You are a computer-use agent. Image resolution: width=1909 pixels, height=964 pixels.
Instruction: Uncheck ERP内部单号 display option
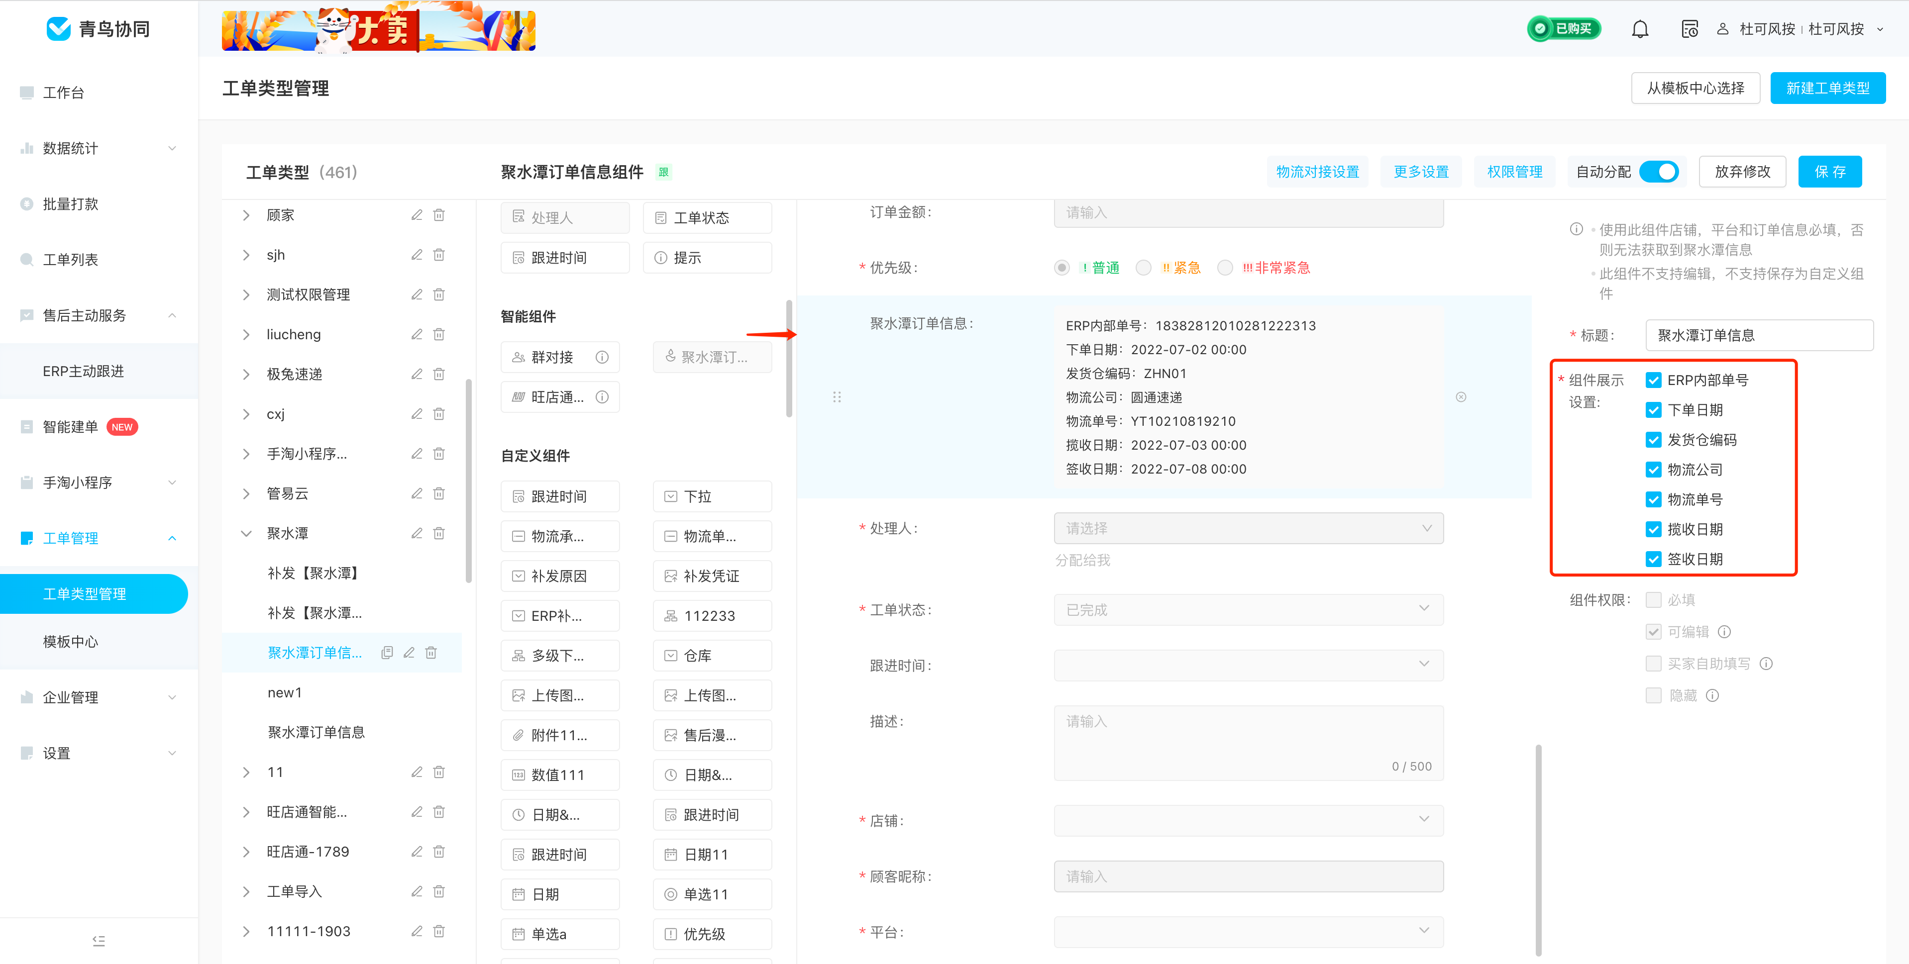point(1653,380)
